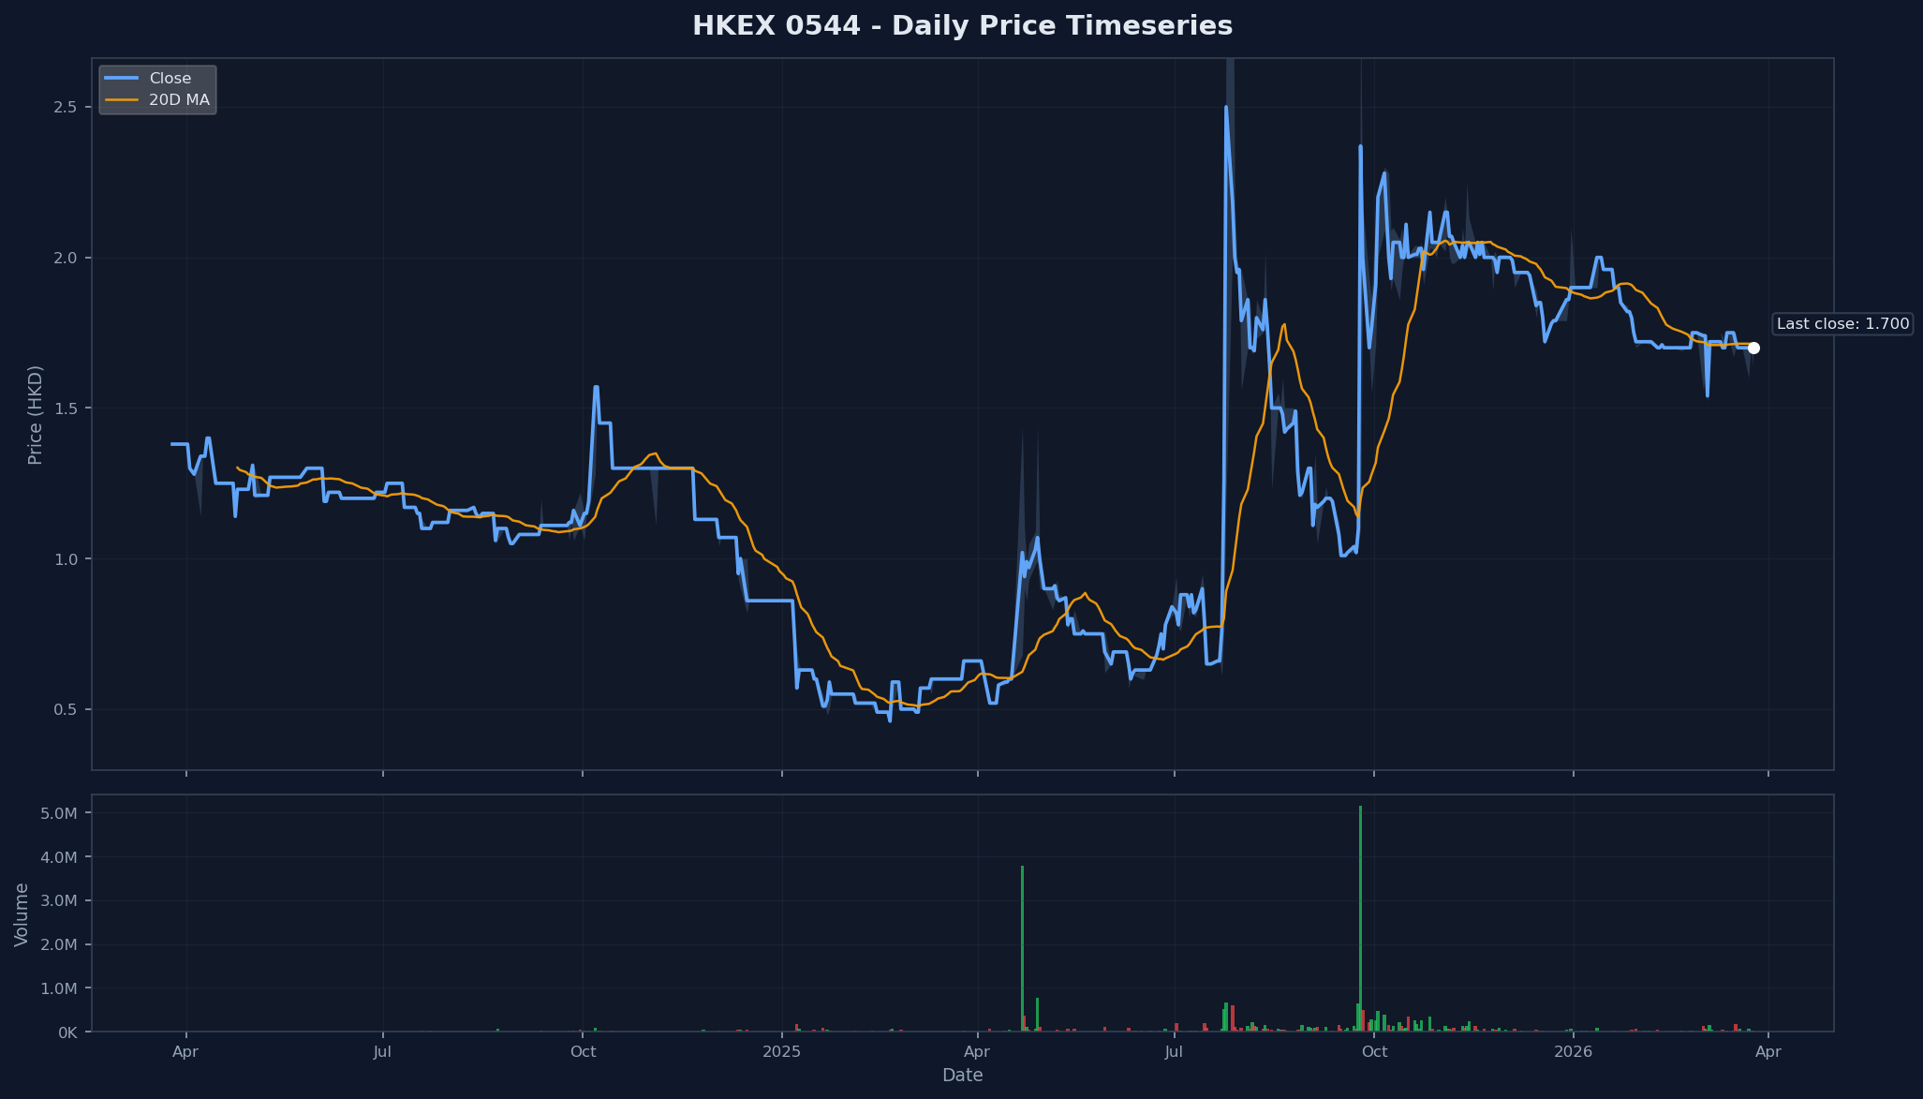Click the orange 20D MA legend swatch
This screenshot has height=1099, width=1923.
pos(122,100)
